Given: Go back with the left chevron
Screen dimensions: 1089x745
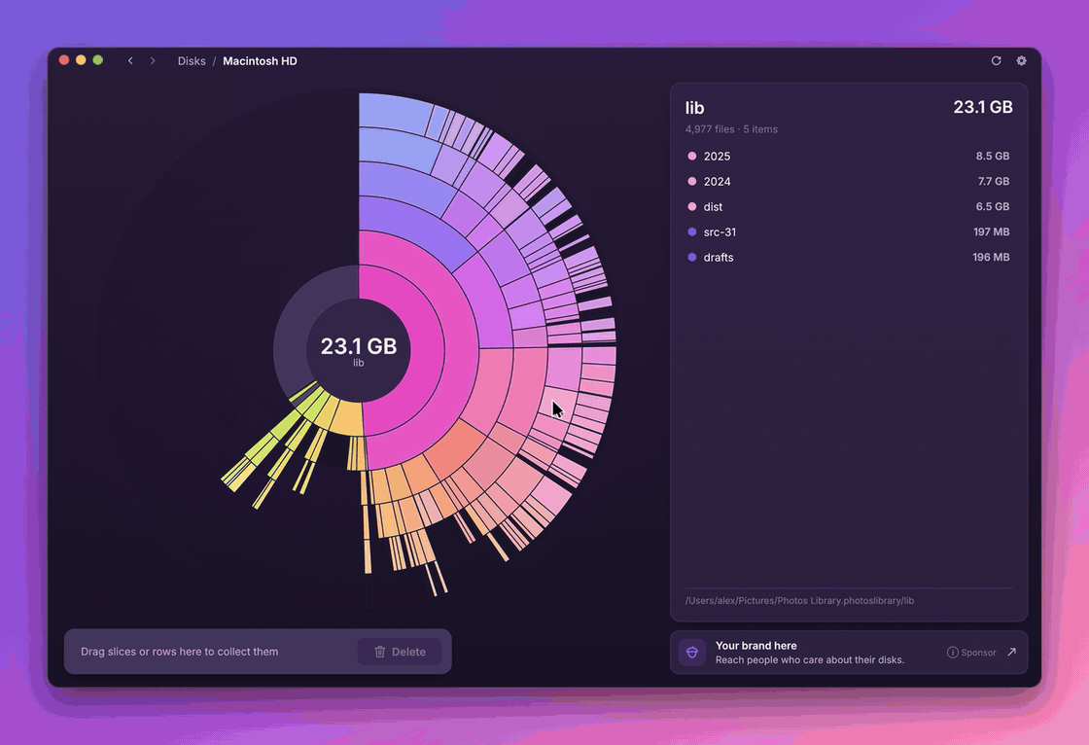Looking at the screenshot, I should point(130,61).
